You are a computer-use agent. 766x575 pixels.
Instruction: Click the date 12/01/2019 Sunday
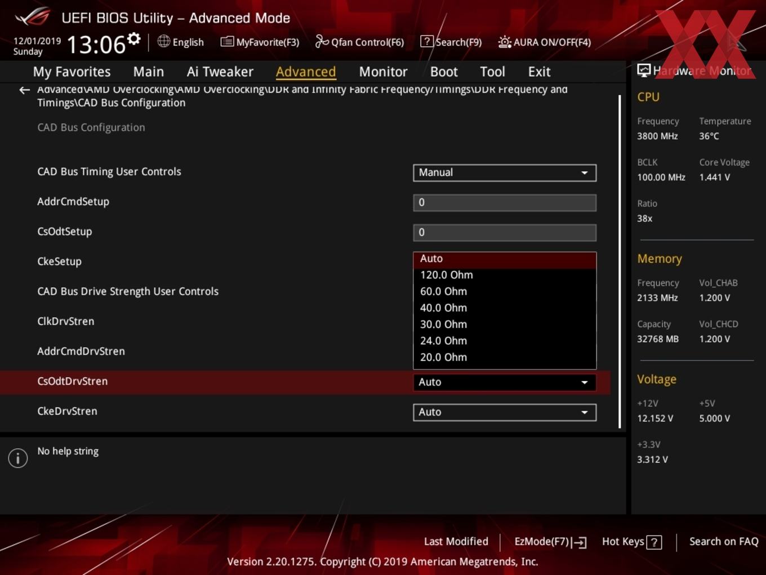[x=37, y=46]
